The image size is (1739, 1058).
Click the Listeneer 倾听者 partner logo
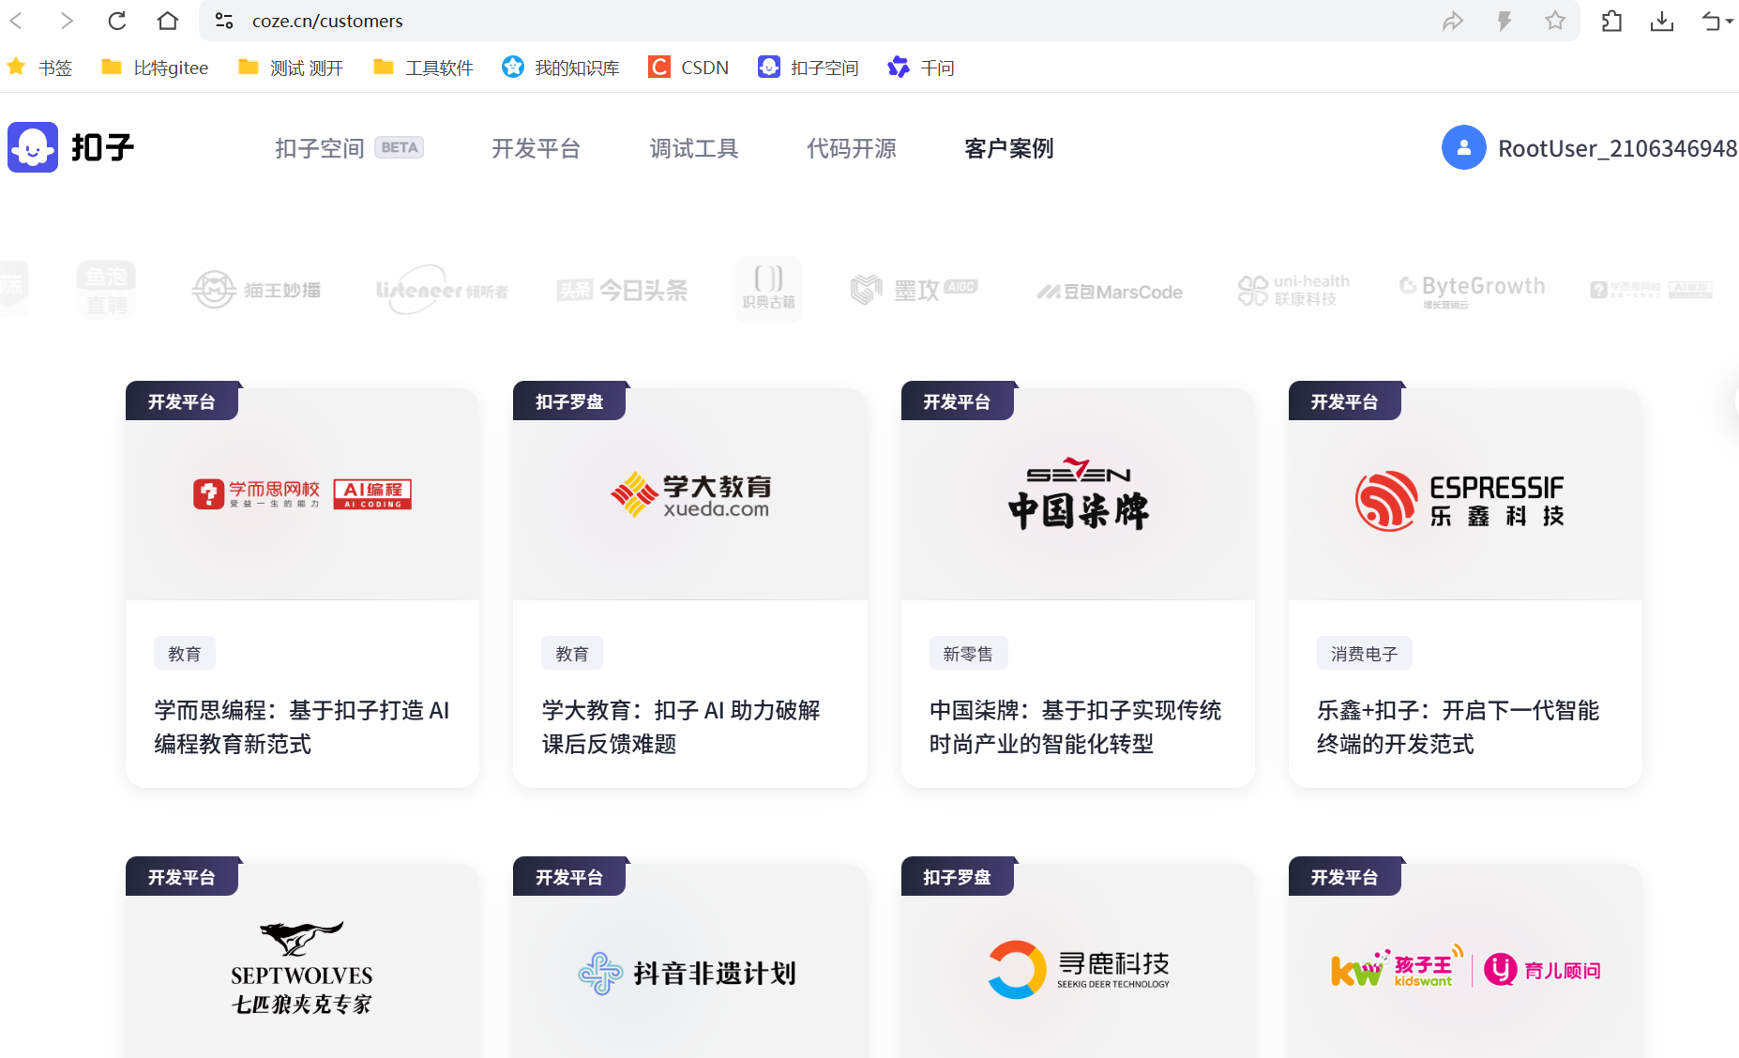click(442, 290)
